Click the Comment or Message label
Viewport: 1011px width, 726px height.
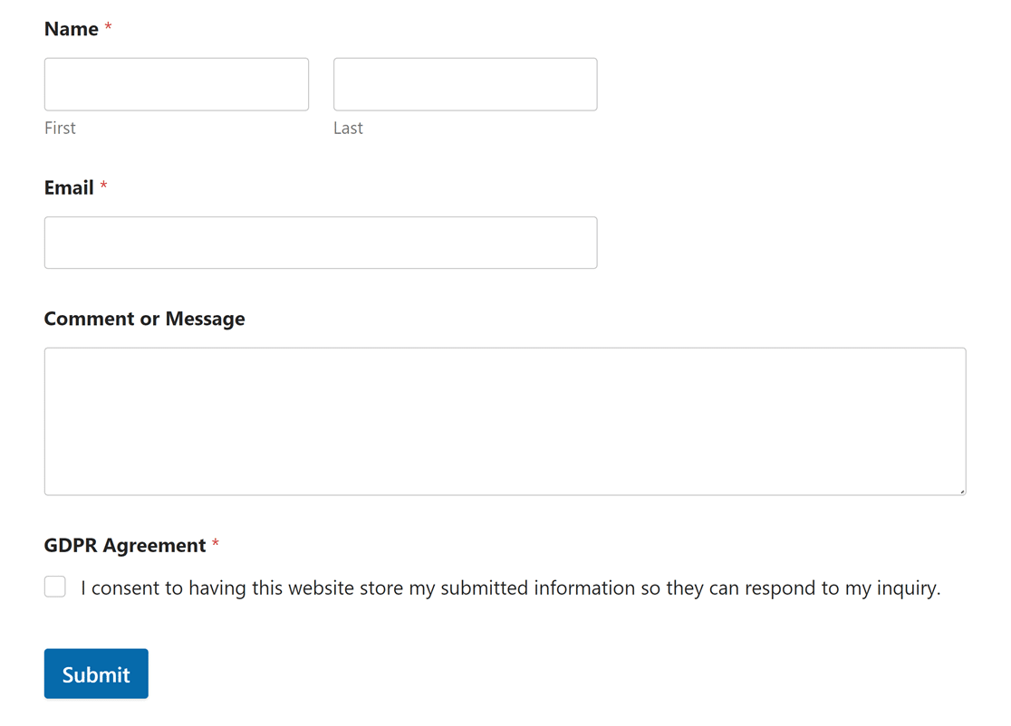click(x=144, y=319)
